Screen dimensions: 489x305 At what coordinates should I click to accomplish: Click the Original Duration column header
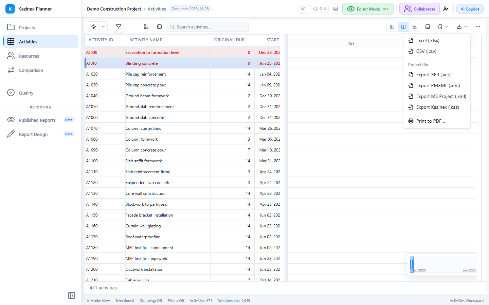232,40
